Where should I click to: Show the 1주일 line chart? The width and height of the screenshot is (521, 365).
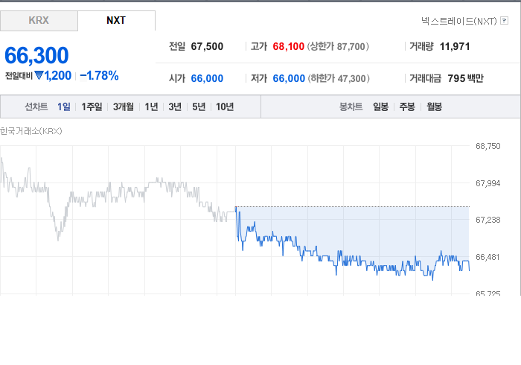[x=92, y=107]
